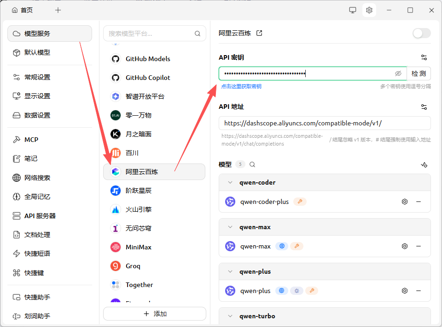Viewport: 442px width, 327px height.
Task: Go to MCP settings section
Action: point(31,140)
